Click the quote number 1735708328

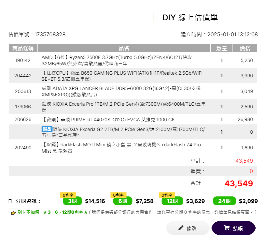point(50,35)
